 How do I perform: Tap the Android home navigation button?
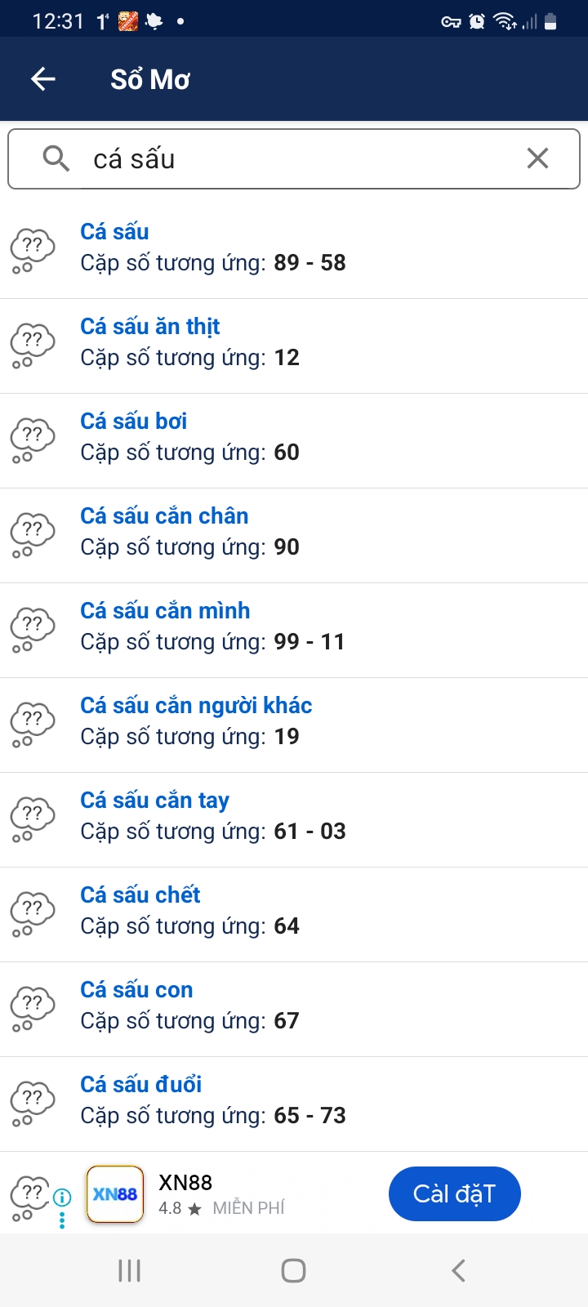point(293,1270)
